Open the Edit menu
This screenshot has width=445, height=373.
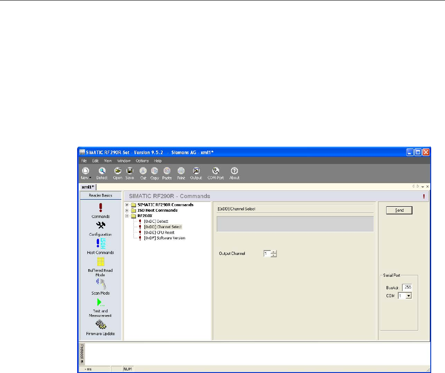pos(95,161)
